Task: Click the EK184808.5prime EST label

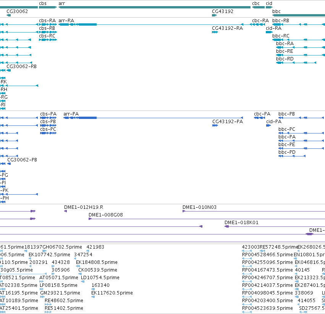Action: 97,262
